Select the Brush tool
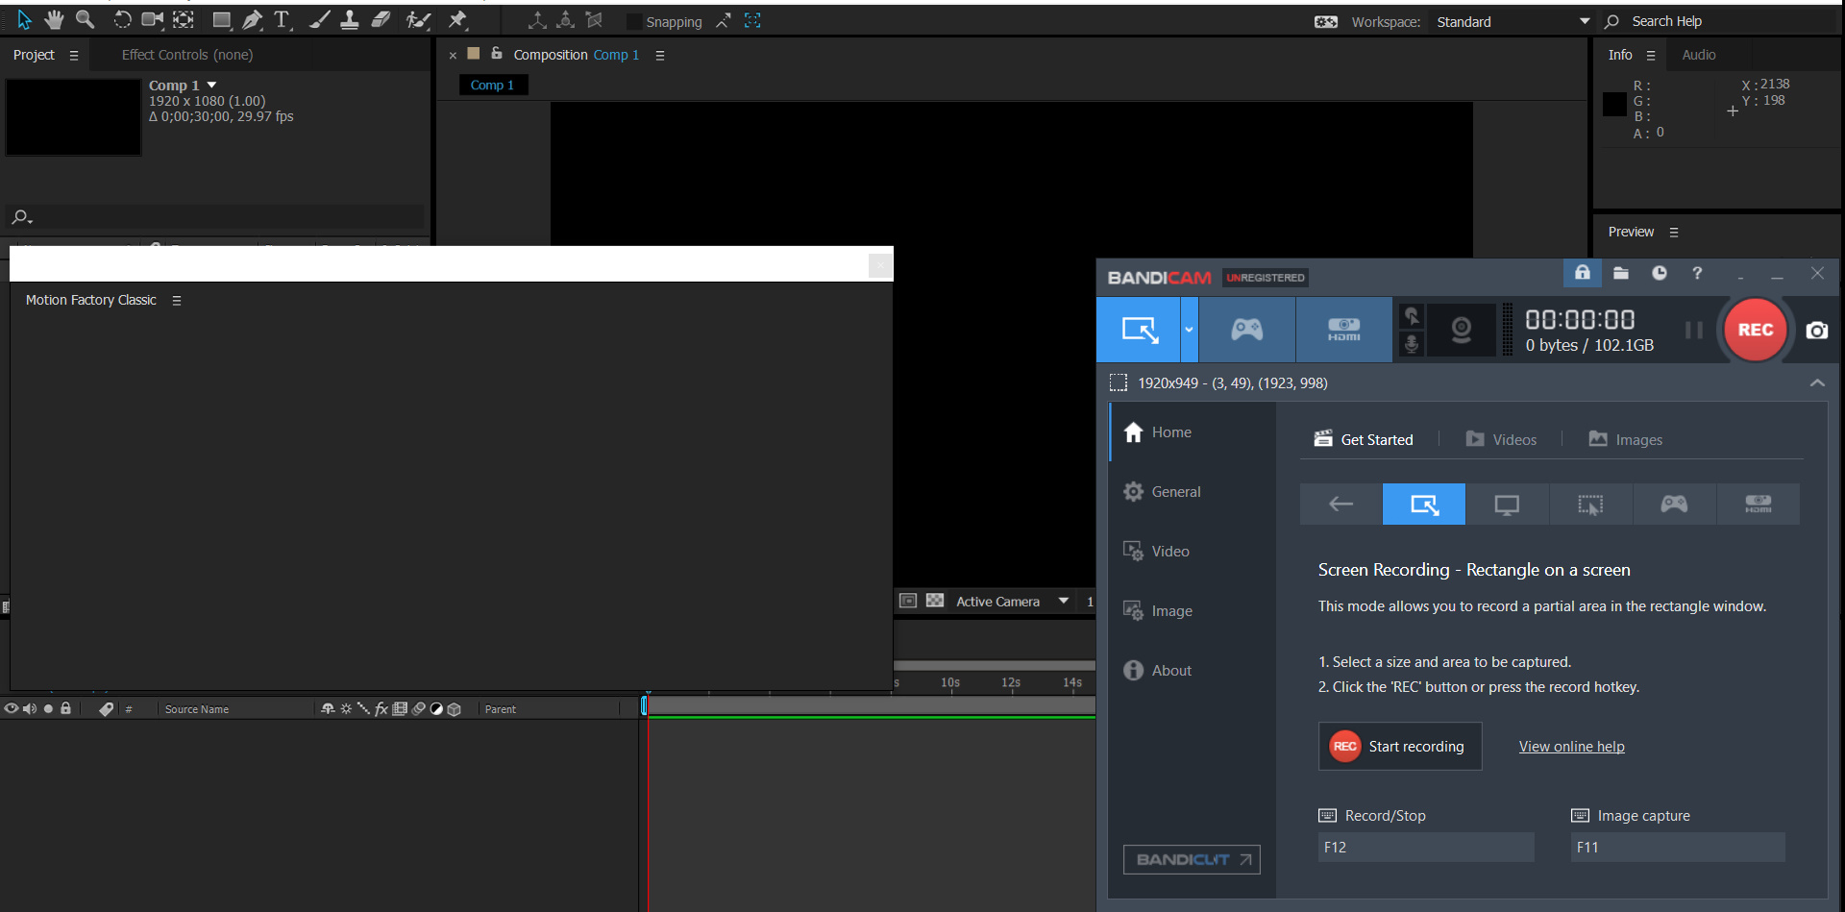This screenshot has height=912, width=1845. tap(319, 19)
